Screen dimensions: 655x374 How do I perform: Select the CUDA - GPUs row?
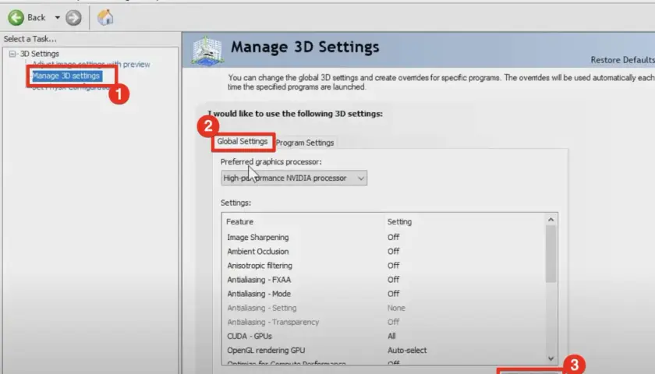(384, 336)
